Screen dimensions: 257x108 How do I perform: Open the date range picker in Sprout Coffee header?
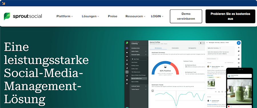tap(202, 43)
